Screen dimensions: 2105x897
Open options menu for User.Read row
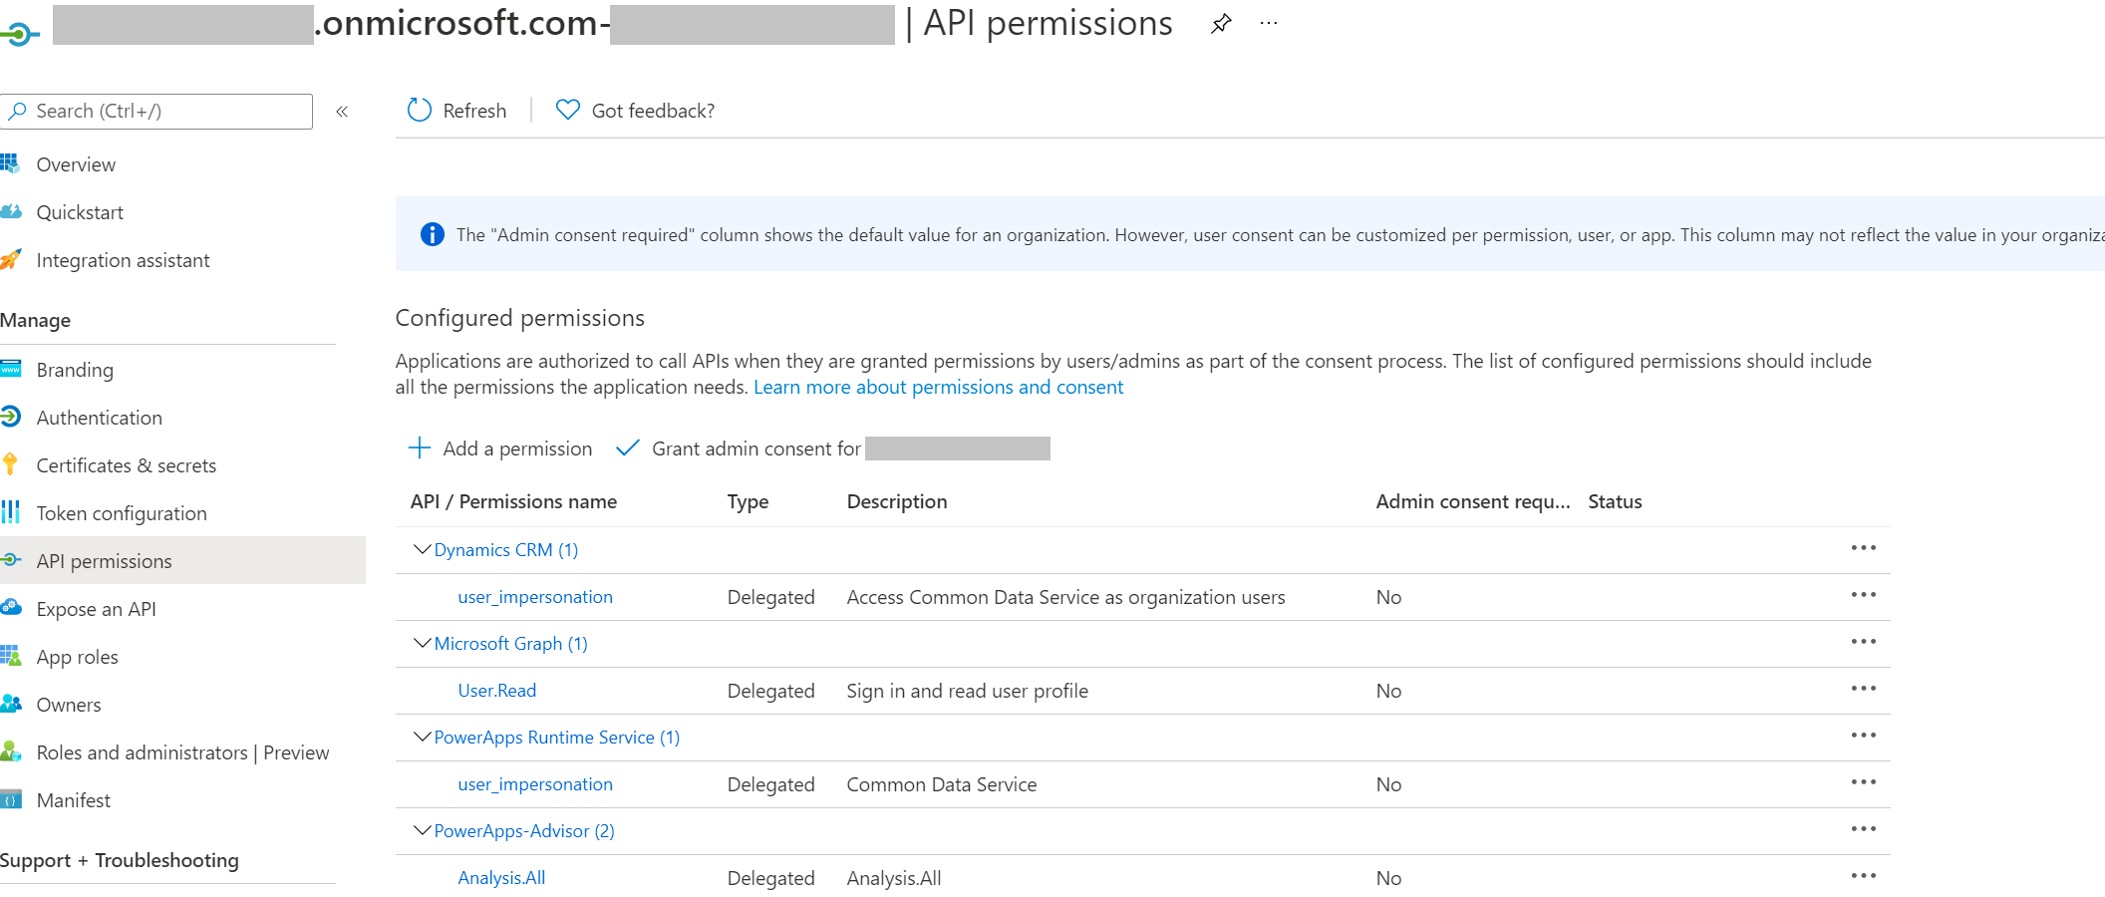point(1864,688)
